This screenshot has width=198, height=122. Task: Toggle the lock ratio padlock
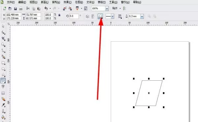[59, 15]
